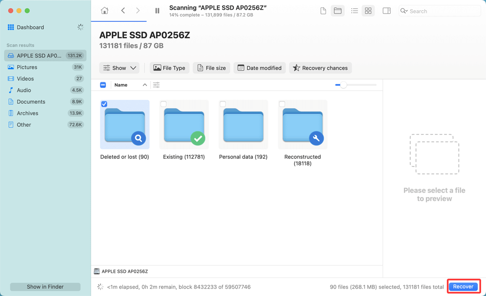
Task: Filter by Recovery chances
Action: 320,68
